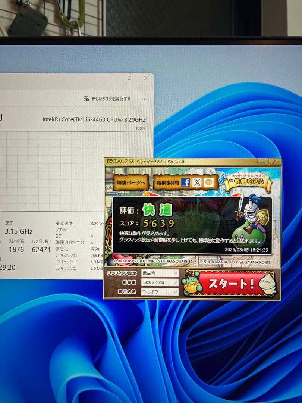Share result on Facebook icon
The width and height of the screenshot is (302, 403).
(185, 182)
